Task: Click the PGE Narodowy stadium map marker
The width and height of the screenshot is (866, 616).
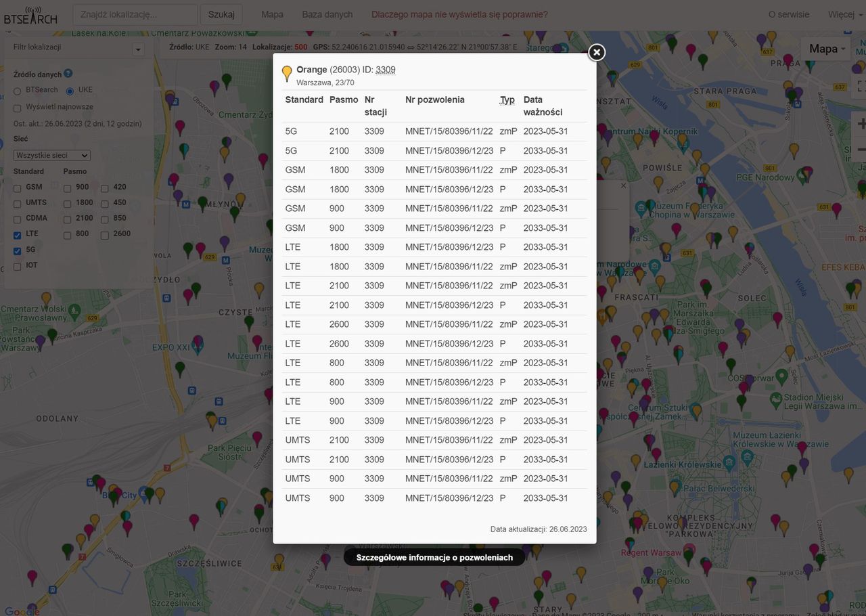Action: click(803, 175)
